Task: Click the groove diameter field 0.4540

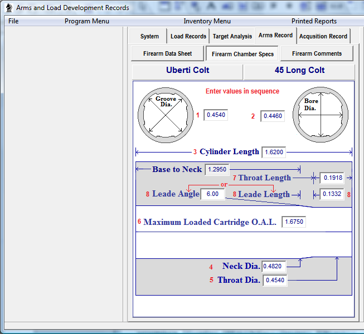Action: point(216,115)
